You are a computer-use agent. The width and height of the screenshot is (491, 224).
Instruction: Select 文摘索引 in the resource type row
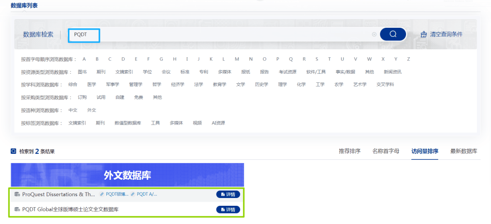pos(124,72)
